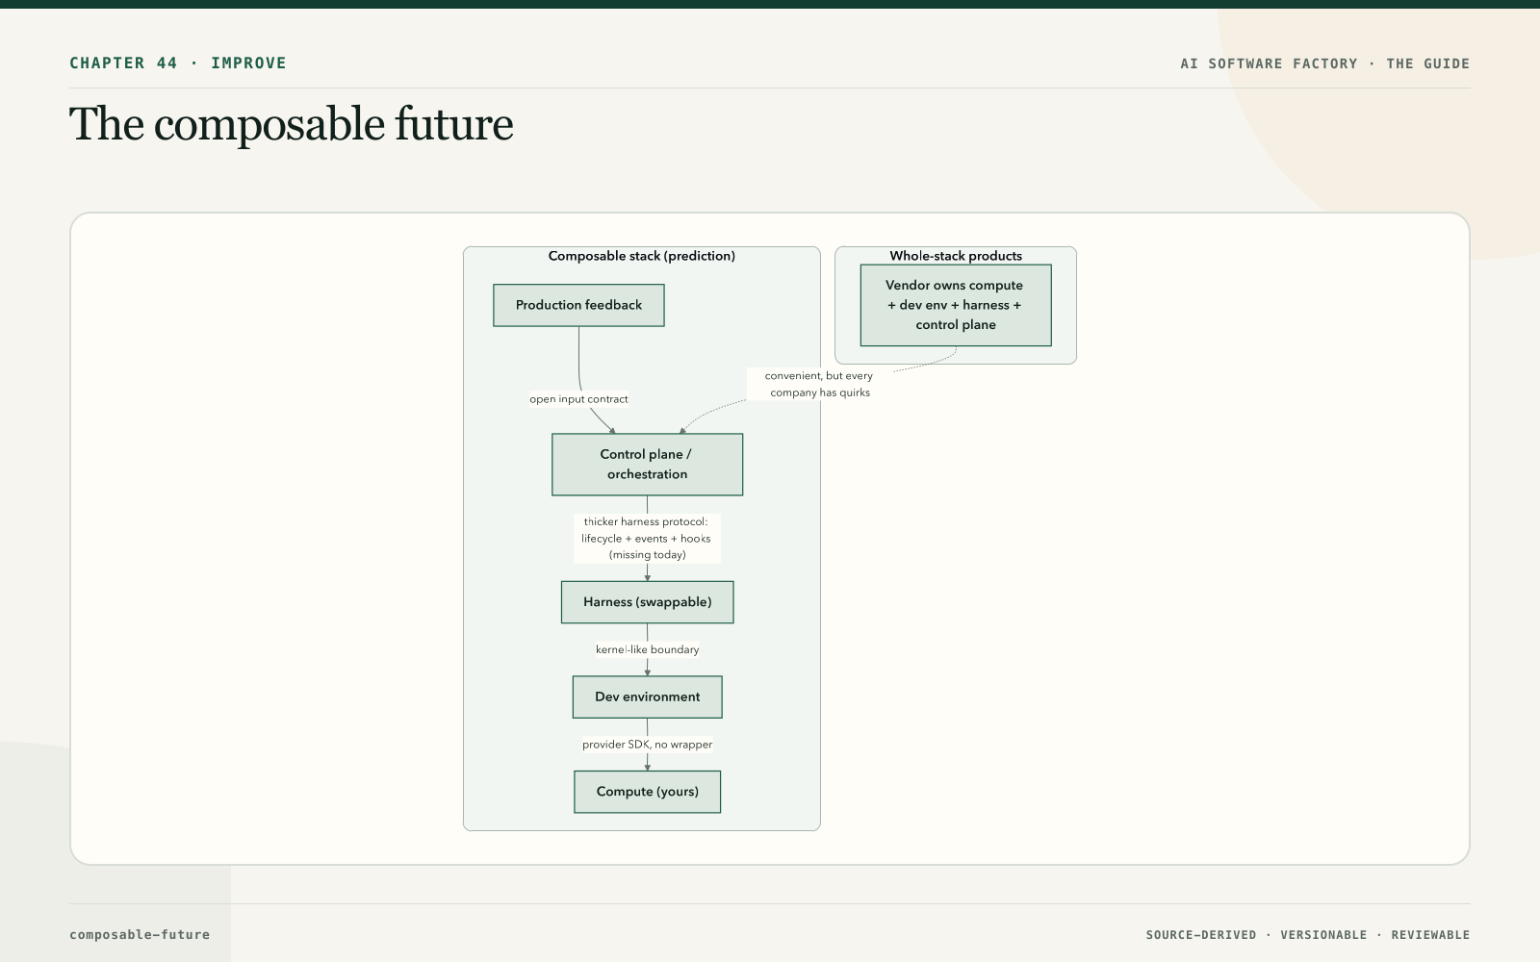Click the 'convenient, but every company has quirks' label
This screenshot has width=1540, height=962.
point(819,384)
